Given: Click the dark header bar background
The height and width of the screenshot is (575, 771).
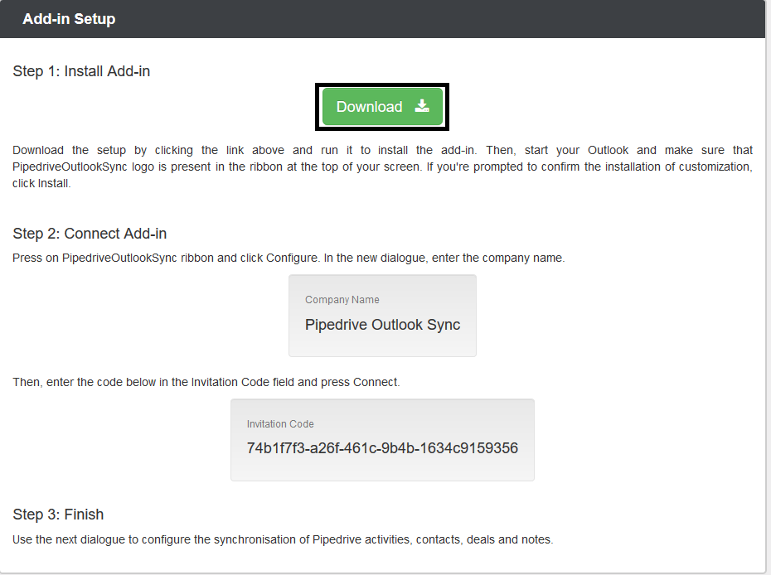Looking at the screenshot, I should (443, 19).
